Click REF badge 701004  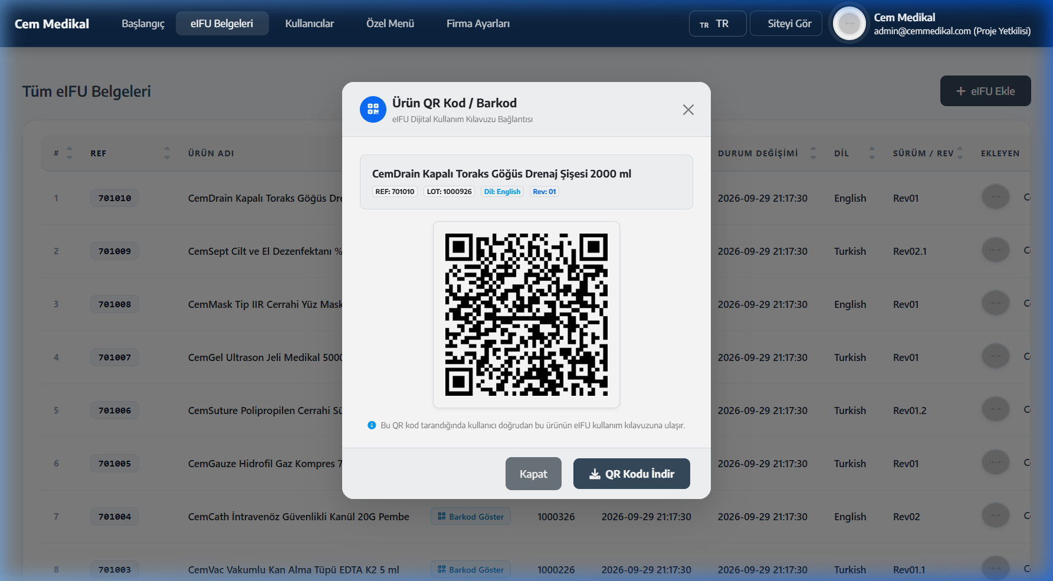tap(115, 517)
